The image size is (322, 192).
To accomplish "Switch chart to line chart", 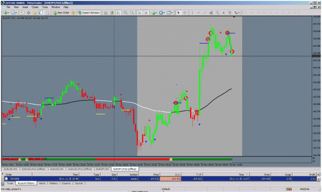I will (118, 13).
